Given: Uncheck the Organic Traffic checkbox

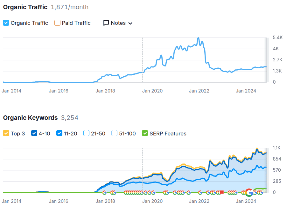Looking at the screenshot, I should (6, 23).
